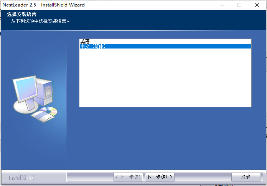This screenshot has width=267, height=186.
Task: Click the disabled maximize window button
Action: click(x=239, y=5)
